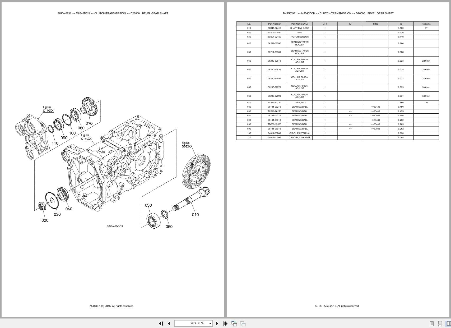Screen dimensions: 451x328
Task: Click the weight value 1.560
Action: click(x=401, y=103)
